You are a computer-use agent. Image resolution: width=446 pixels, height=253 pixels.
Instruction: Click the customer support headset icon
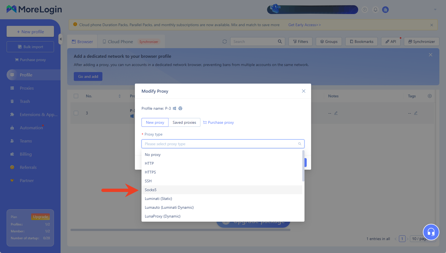pos(431,232)
